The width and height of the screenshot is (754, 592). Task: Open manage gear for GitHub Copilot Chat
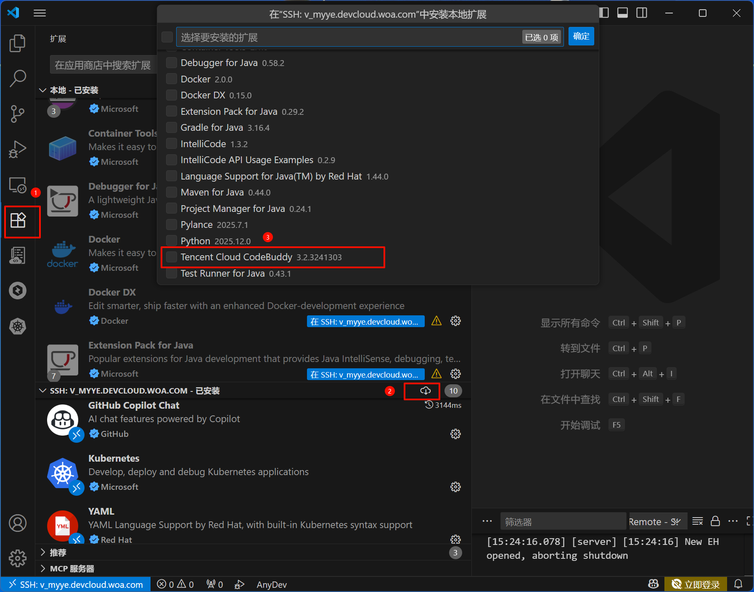point(455,434)
